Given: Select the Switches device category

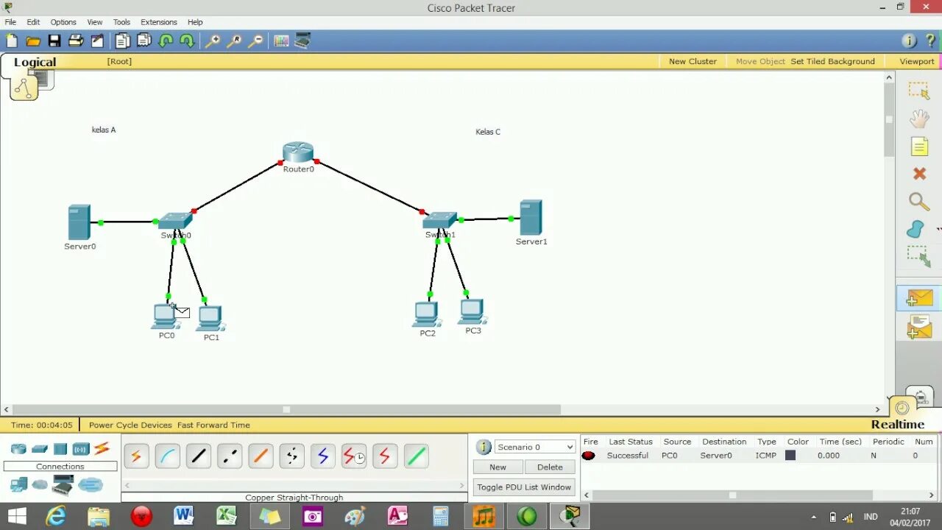Looking at the screenshot, I should 40,449.
